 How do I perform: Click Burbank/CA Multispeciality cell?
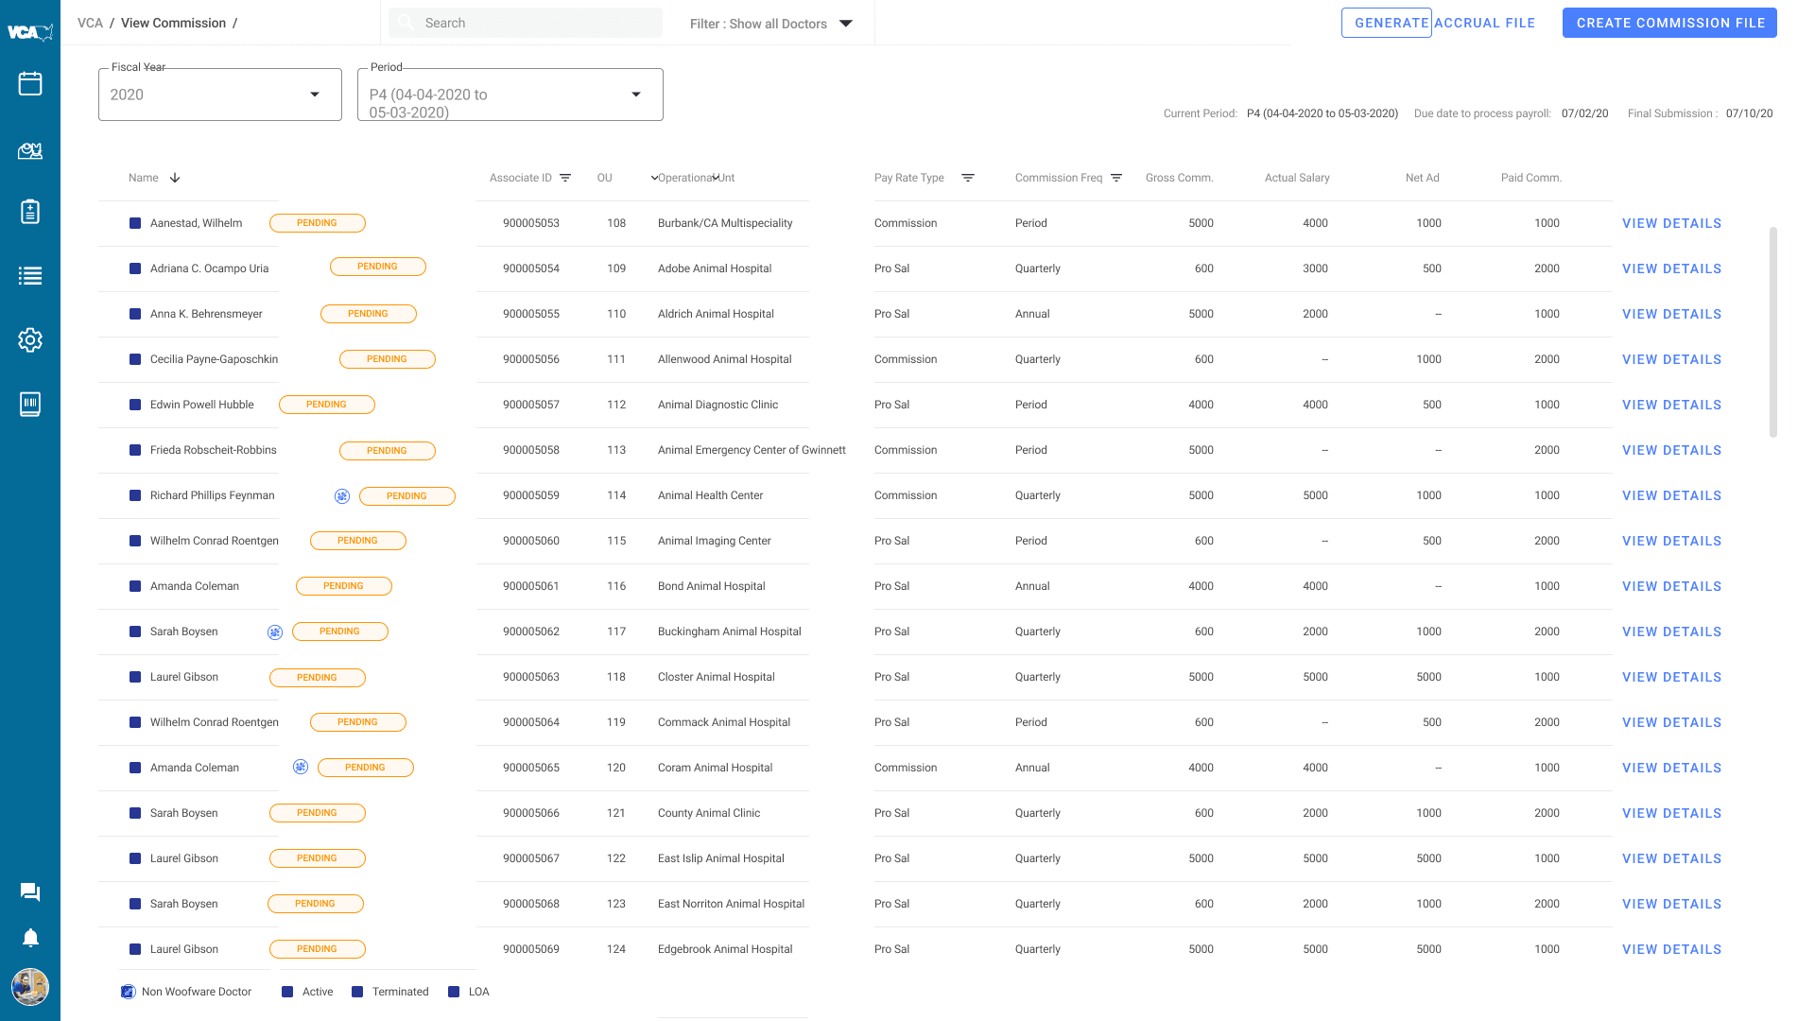(x=725, y=223)
